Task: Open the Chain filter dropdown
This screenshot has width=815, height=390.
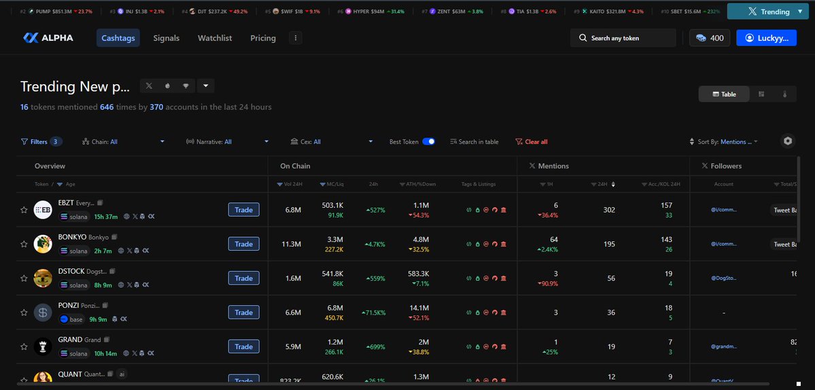Action: [x=123, y=141]
